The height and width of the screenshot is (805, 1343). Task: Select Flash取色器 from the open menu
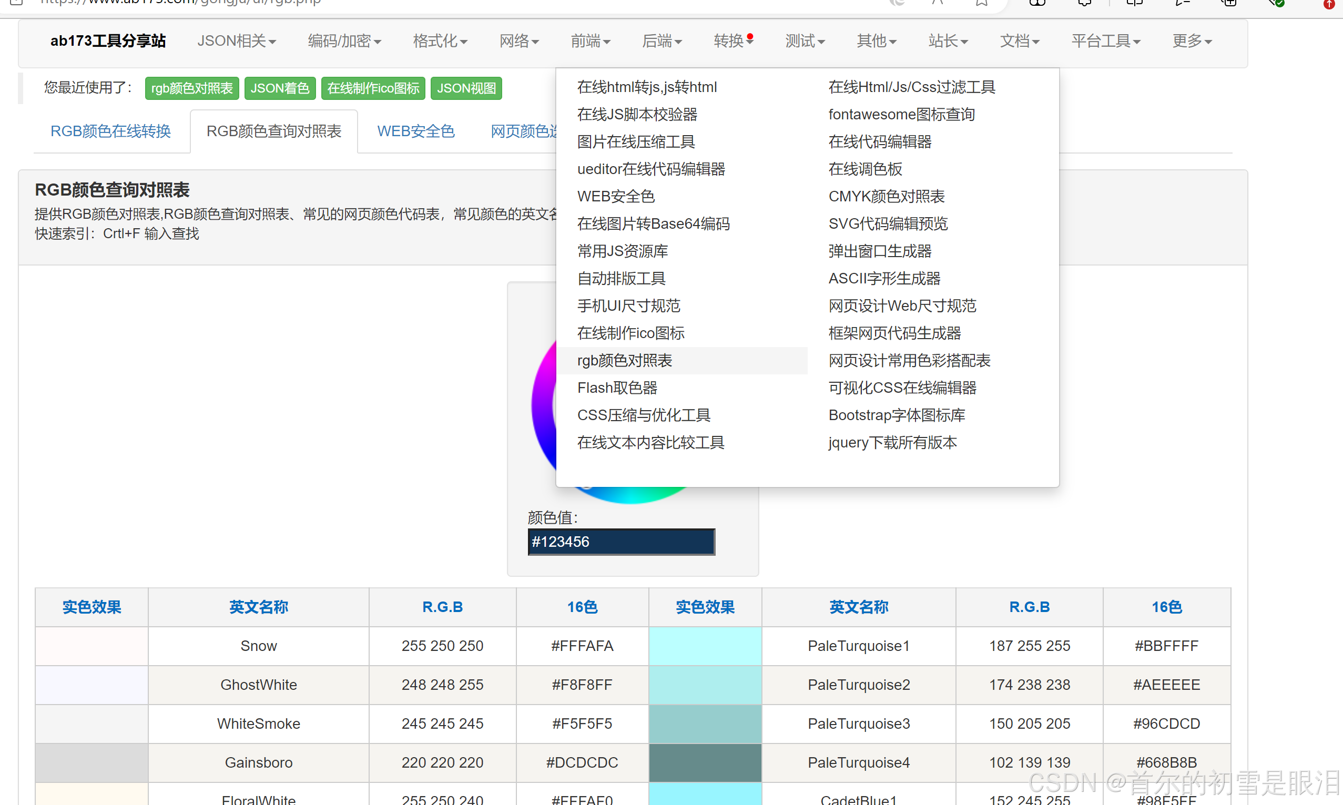(617, 388)
